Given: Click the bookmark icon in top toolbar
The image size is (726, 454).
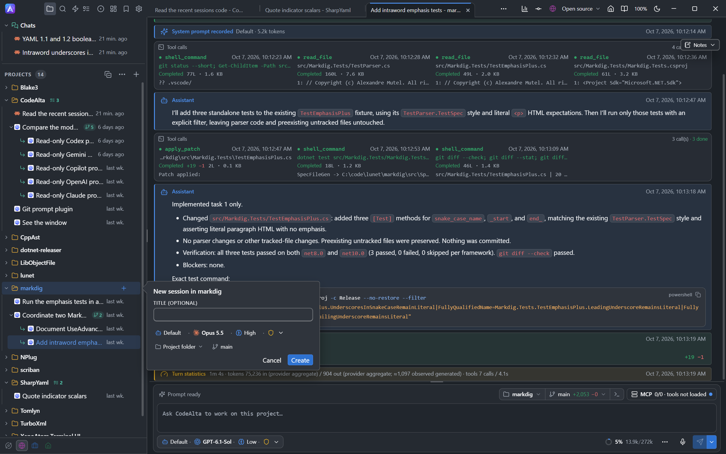Looking at the screenshot, I should click(x=126, y=9).
